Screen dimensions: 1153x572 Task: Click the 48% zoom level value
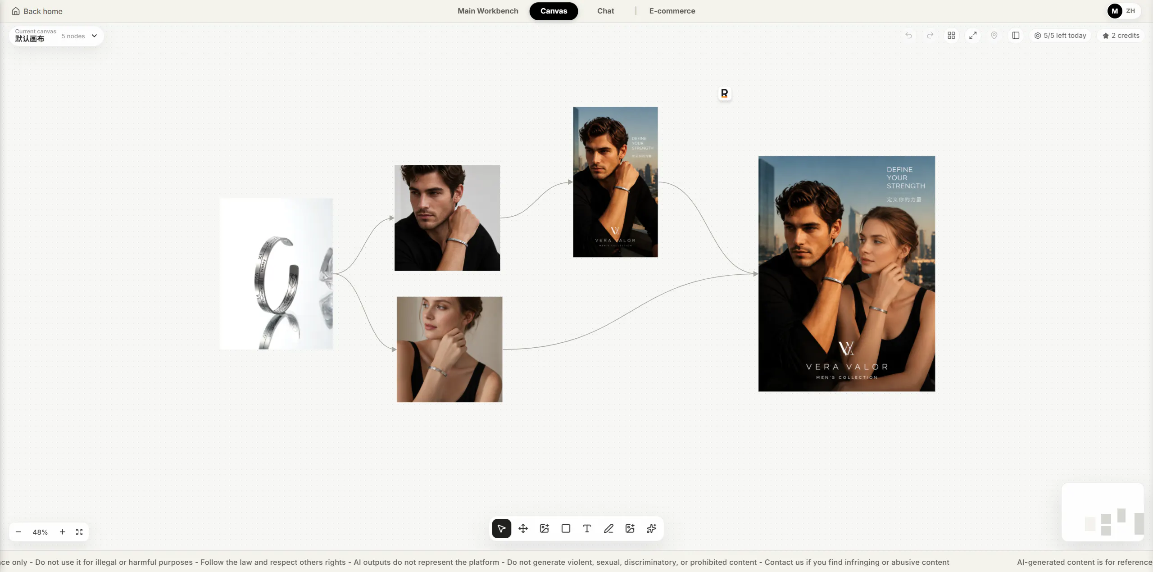[40, 532]
